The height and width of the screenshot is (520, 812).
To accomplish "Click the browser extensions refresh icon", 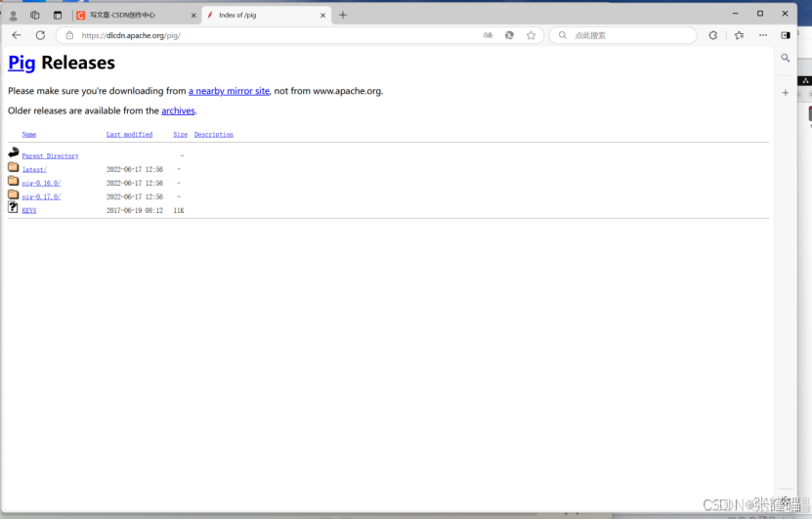I will pos(713,35).
